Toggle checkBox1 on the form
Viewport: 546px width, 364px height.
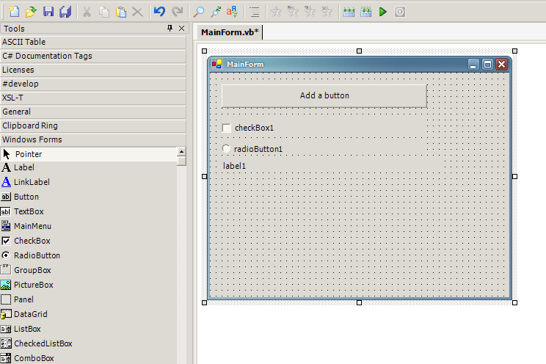pos(227,128)
